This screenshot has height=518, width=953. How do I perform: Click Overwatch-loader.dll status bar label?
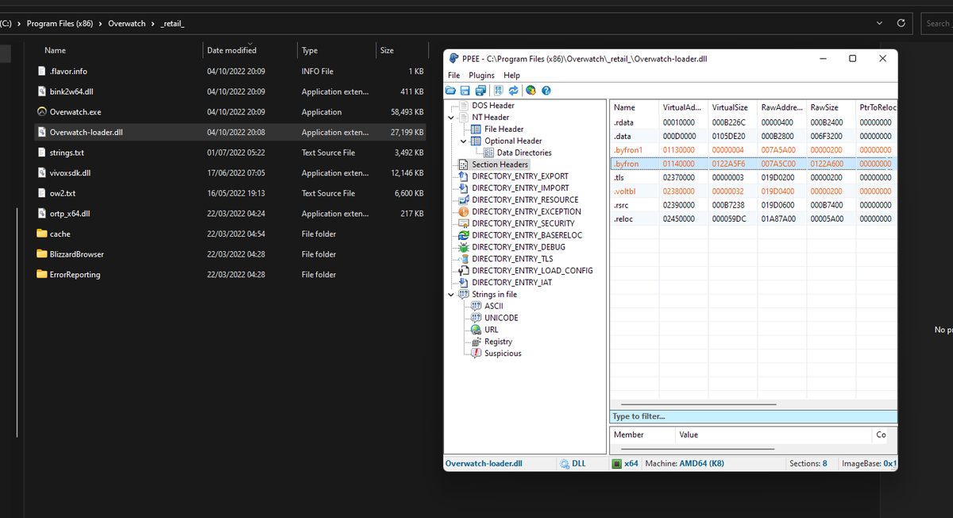pyautogui.click(x=484, y=463)
